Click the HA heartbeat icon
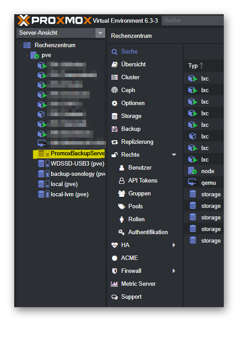 pos(115,245)
